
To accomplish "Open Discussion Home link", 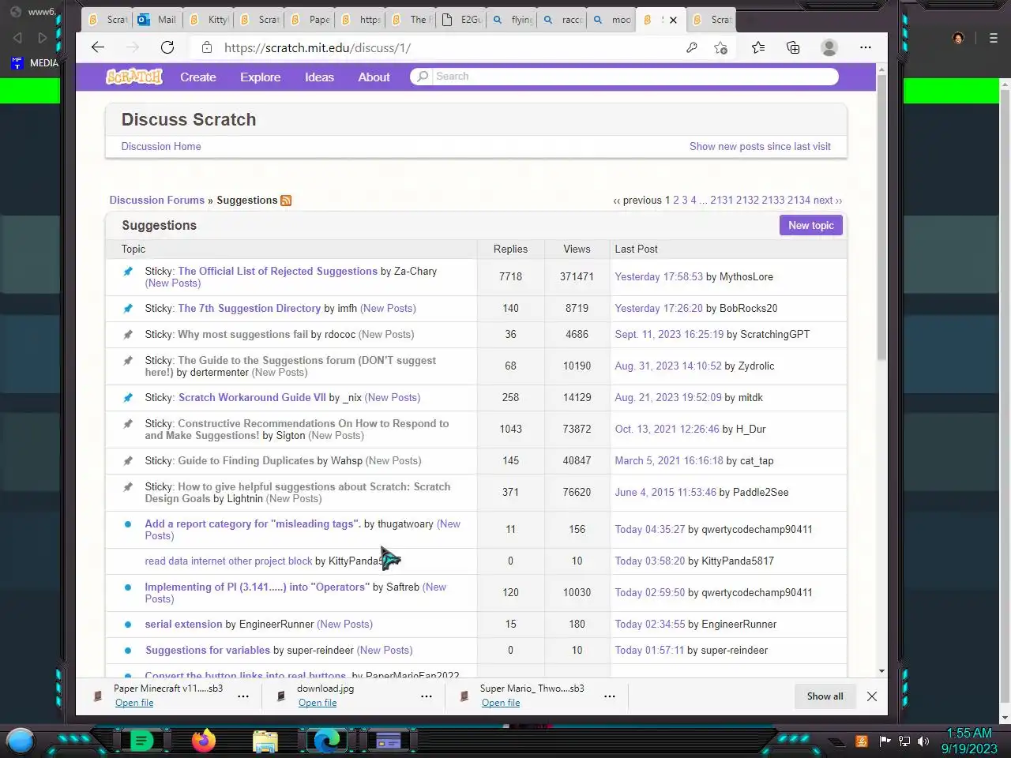I will 161,146.
